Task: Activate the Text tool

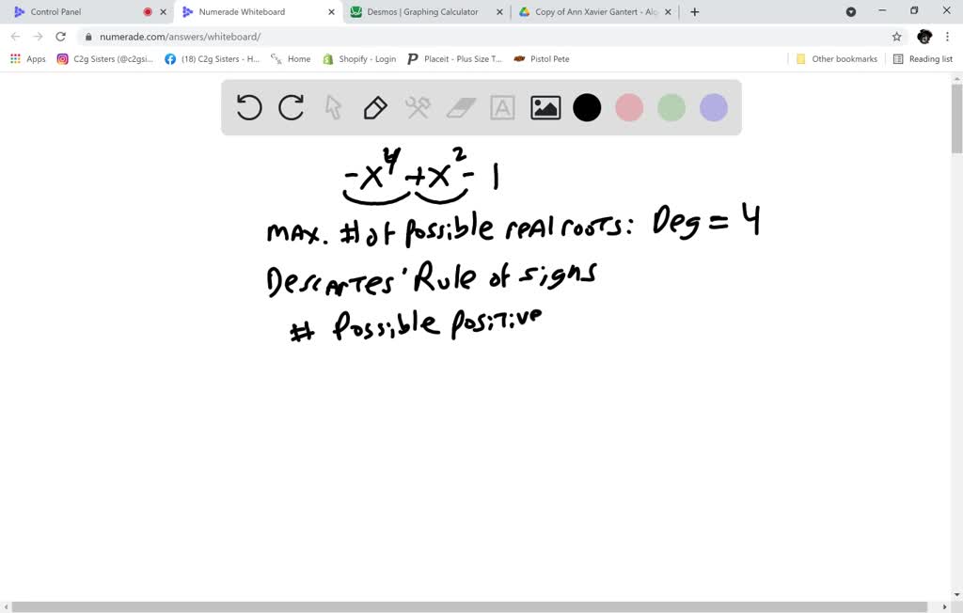Action: (502, 107)
